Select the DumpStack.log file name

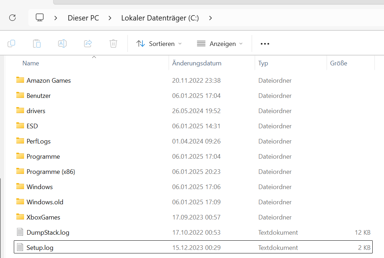[48, 232]
